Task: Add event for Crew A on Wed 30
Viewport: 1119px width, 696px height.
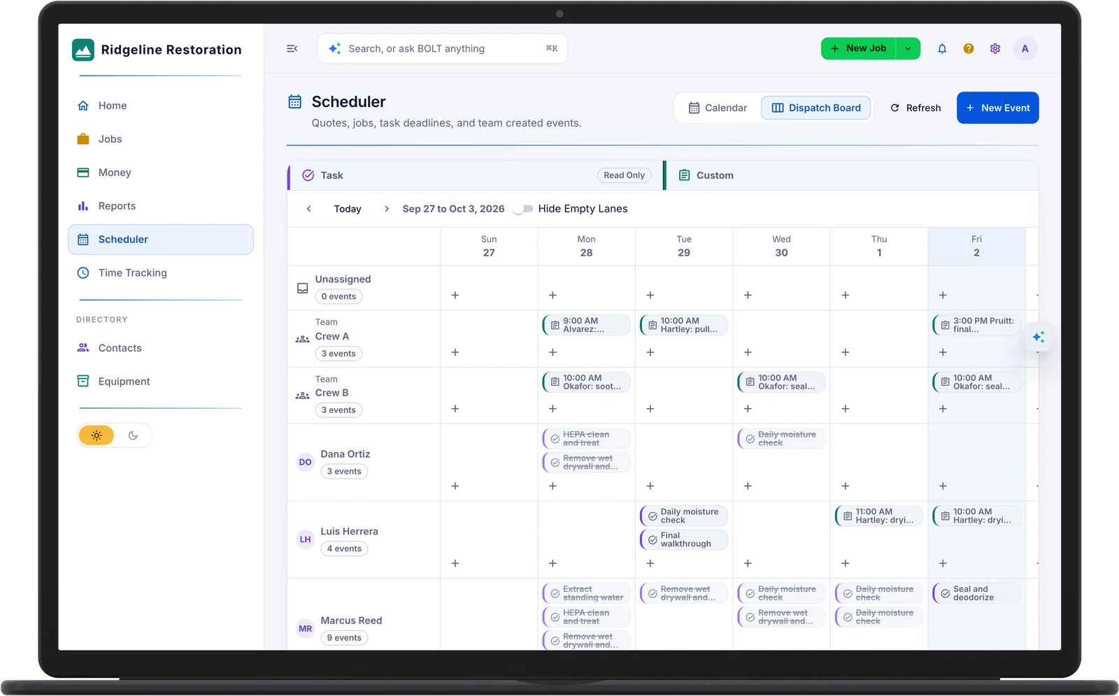Action: tap(748, 352)
